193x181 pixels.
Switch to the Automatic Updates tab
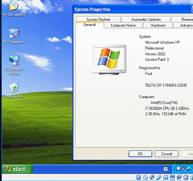click(x=146, y=19)
